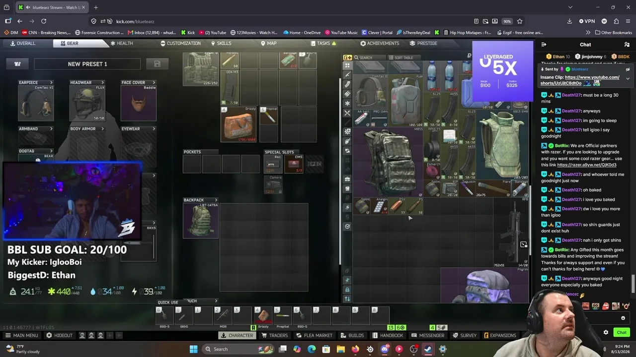Open the Hip Hop Mixtapes bookmark

(467, 33)
